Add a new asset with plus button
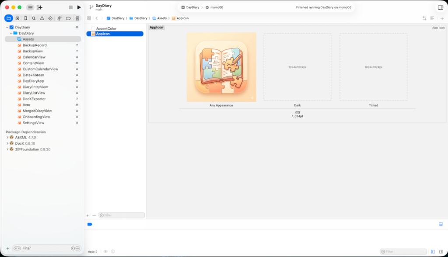Image resolution: width=448 pixels, height=257 pixels. 87,215
